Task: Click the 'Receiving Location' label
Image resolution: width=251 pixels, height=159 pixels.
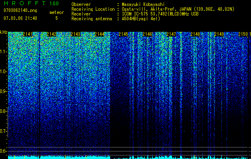Action: (x=93, y=9)
